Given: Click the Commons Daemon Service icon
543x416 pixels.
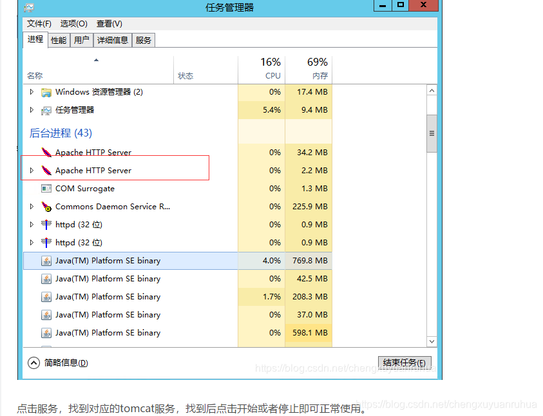Looking at the screenshot, I should (46, 207).
